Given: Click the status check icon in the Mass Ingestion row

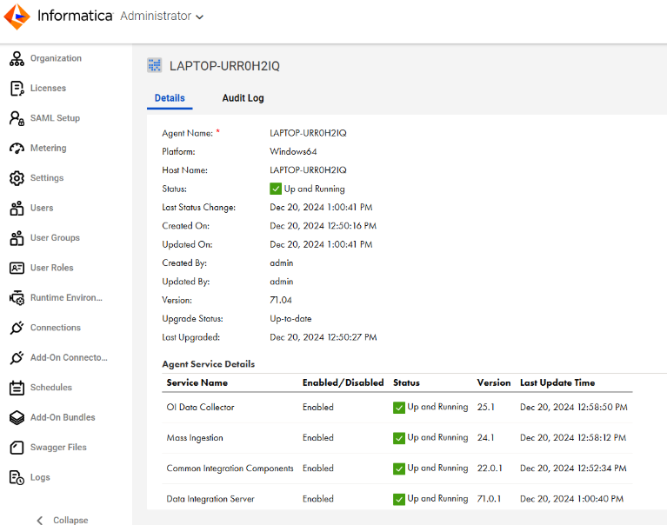Looking at the screenshot, I should click(x=399, y=438).
